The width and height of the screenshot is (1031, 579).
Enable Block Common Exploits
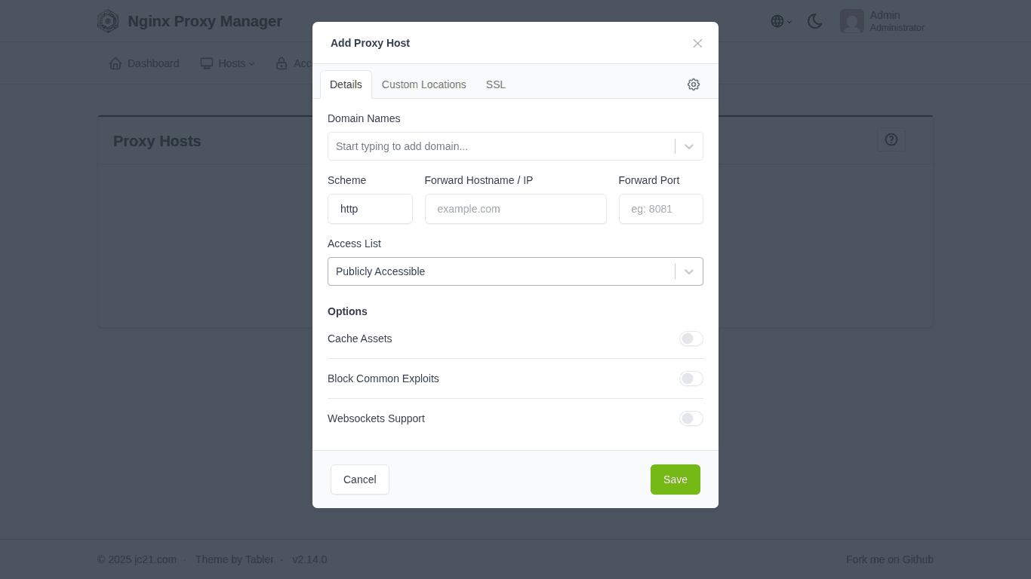[691, 378]
